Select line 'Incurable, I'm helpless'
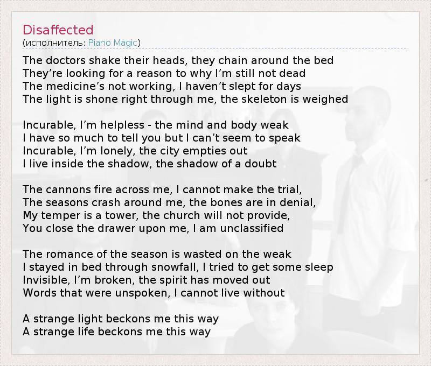431x366 pixels. coord(156,125)
